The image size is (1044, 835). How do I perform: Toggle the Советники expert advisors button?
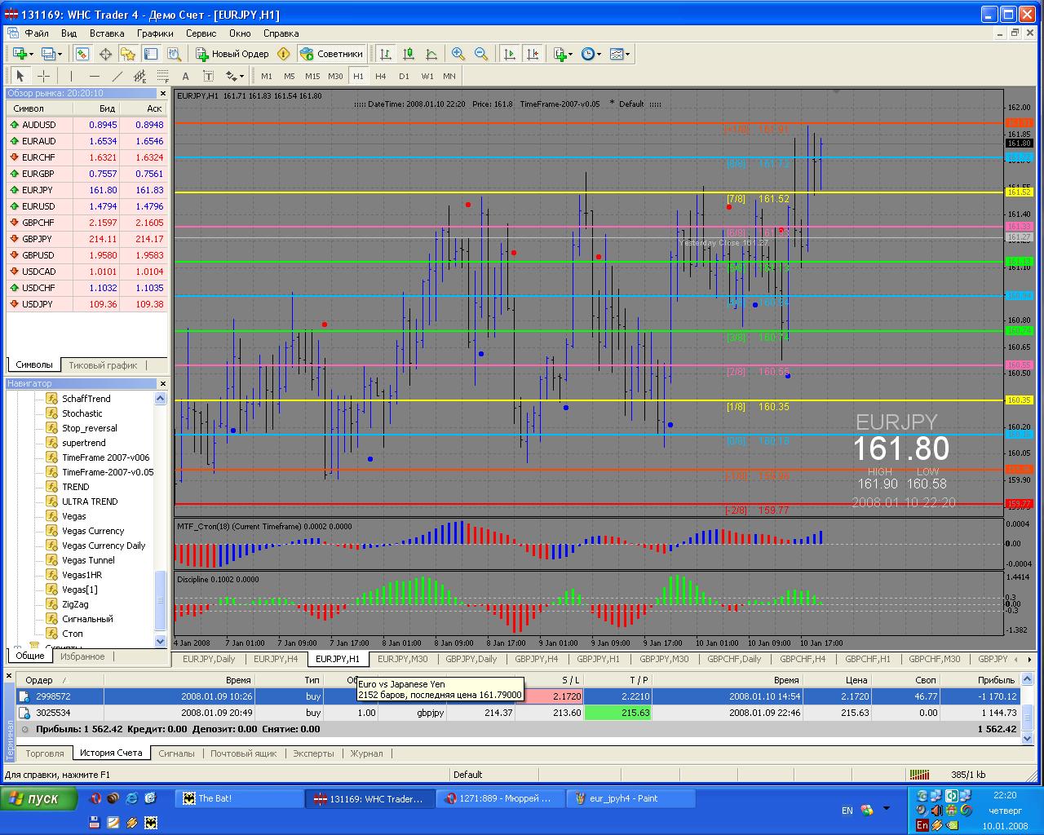point(332,54)
